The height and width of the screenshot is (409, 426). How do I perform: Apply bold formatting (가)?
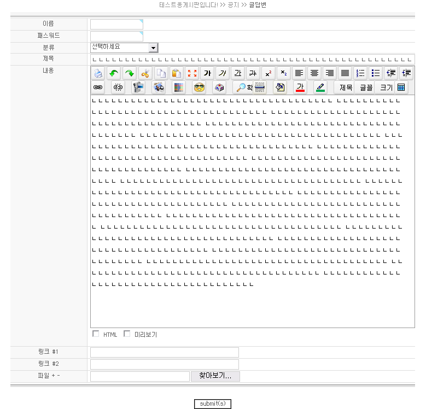(208, 73)
